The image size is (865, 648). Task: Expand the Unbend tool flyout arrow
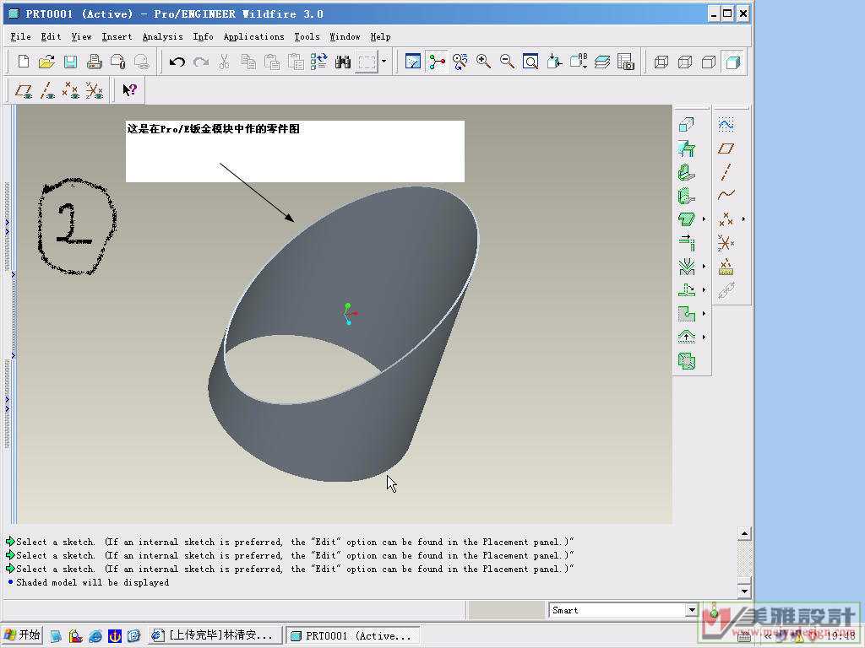coord(704,290)
